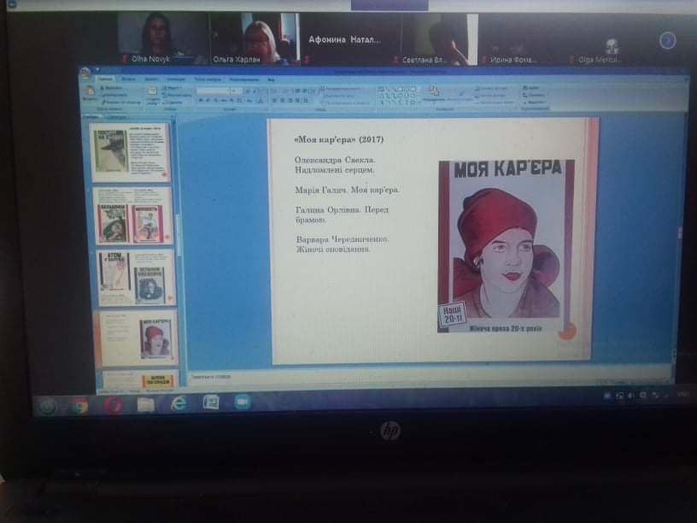Viewport: 697px width, 523px height.
Task: Launch Opera browser from taskbar
Action: point(113,406)
